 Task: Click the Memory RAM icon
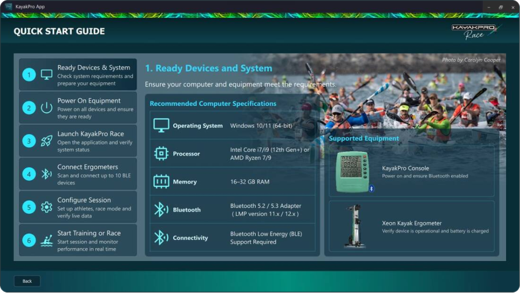pos(161,181)
